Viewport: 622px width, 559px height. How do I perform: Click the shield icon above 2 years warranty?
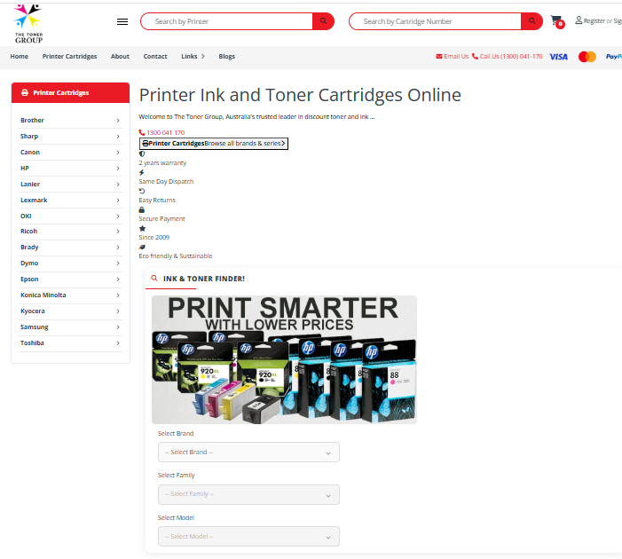click(142, 154)
